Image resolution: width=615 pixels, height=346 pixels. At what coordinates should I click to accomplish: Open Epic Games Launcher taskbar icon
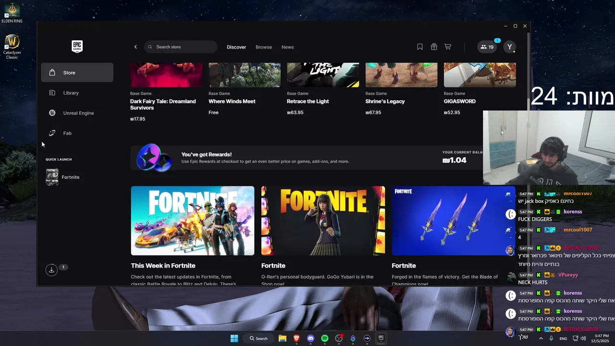coord(381,338)
